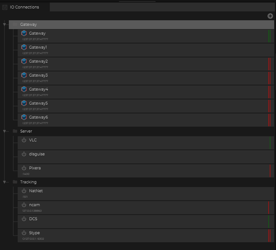Image resolution: width=276 pixels, height=250 pixels.
Task: Click the Gateway cube icon
Action: [24, 33]
